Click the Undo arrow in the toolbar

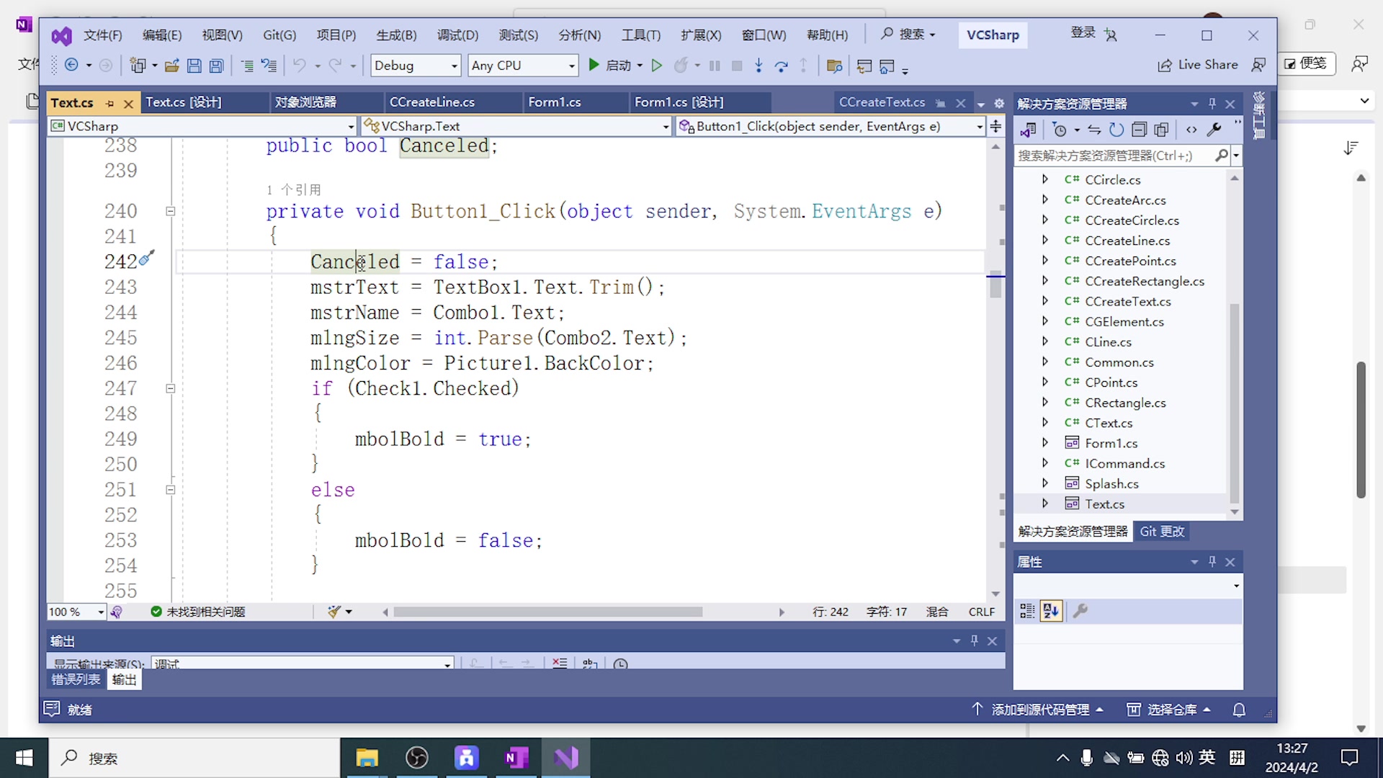click(x=300, y=65)
